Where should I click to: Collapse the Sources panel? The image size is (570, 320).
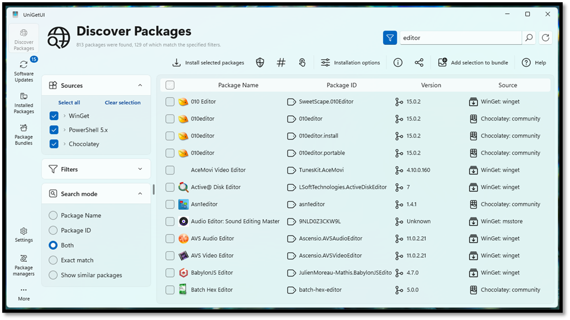pyautogui.click(x=140, y=86)
